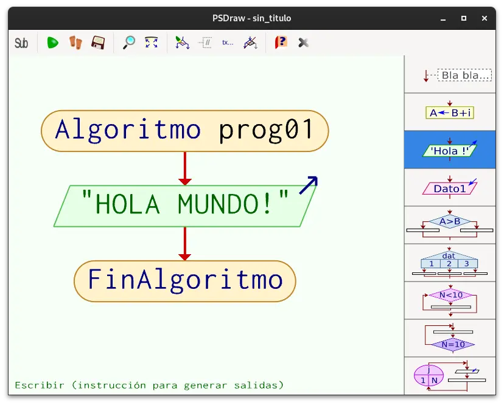Image resolution: width=504 pixels, height=405 pixels.
Task: Toggle the show comments icon
Action: pos(205,43)
